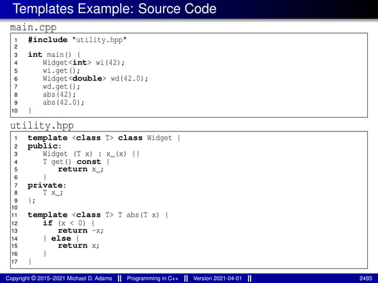Click "template <class T> class Widget {" line
Image resolution: width=378 pixels, height=283 pixels.
pos(104,138)
